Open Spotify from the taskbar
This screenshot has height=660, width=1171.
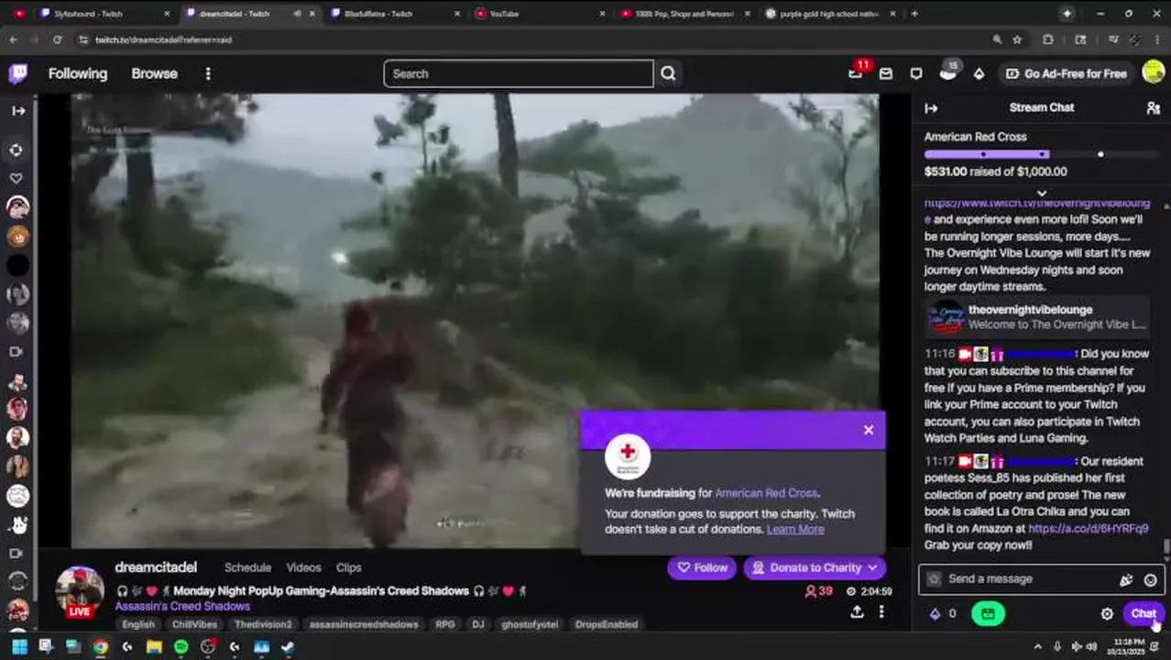click(181, 647)
